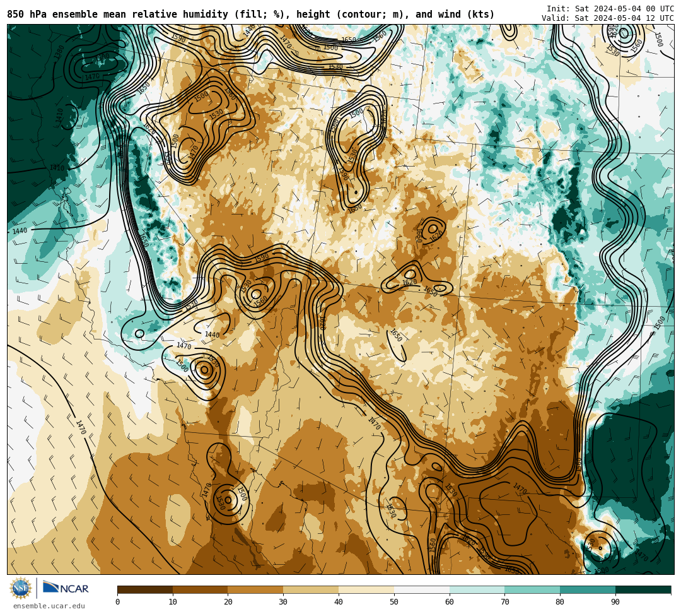Click the colorbar tick label 50
This screenshot has width=681, height=614.
[394, 602]
